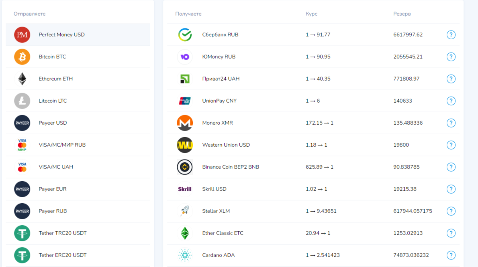Select the Perfect Money USD icon
This screenshot has width=478, height=267.
click(22, 34)
